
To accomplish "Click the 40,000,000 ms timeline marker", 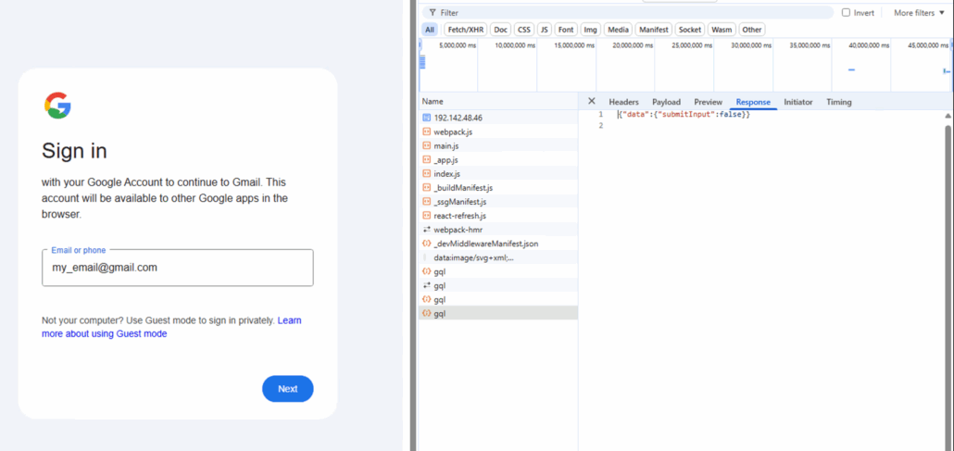I will tap(869, 45).
